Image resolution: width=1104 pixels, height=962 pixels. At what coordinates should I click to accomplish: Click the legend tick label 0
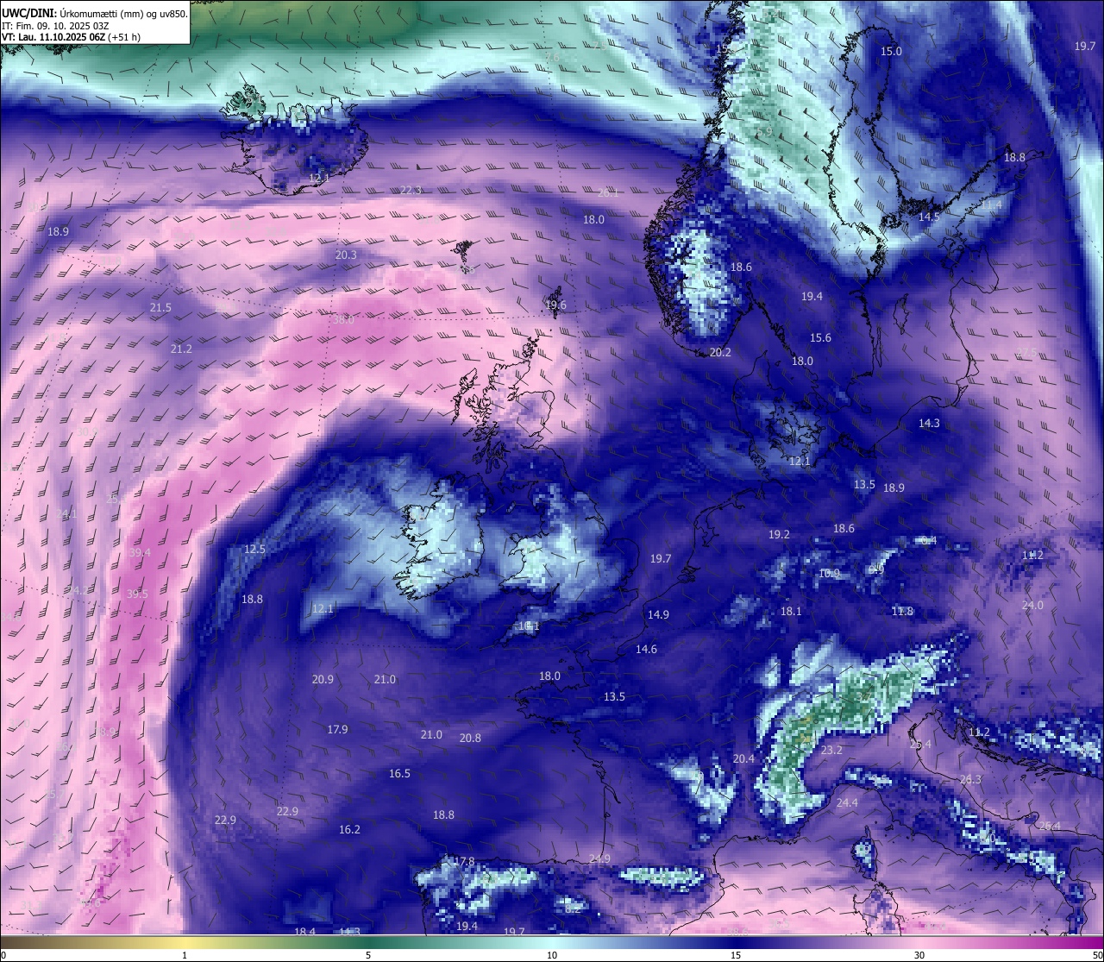[x=3, y=955]
